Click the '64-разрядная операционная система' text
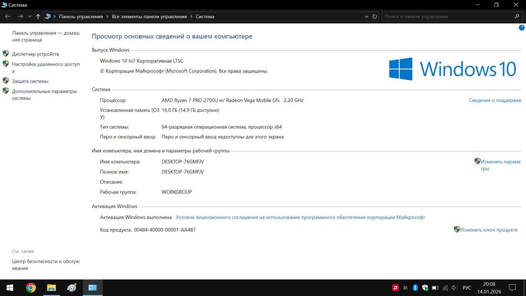 tap(204, 127)
